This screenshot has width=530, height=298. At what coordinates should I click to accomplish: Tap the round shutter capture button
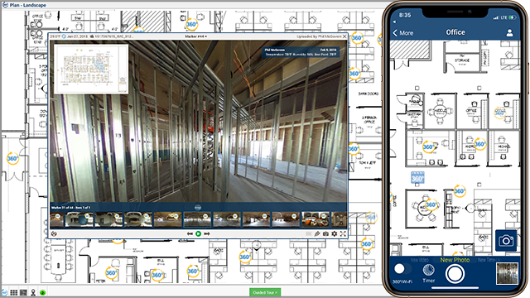455,274
